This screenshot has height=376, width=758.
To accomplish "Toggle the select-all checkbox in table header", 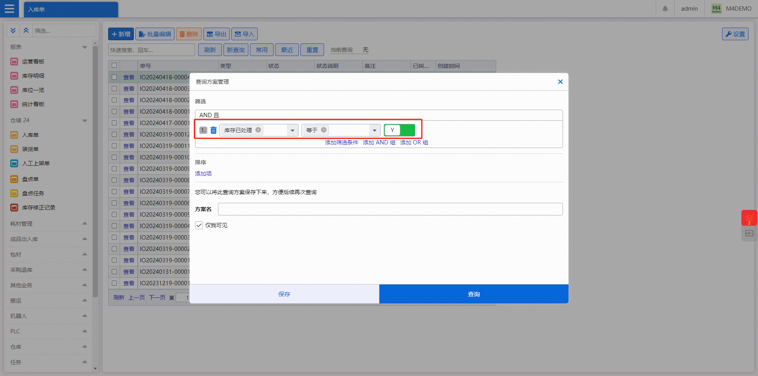I will [114, 65].
